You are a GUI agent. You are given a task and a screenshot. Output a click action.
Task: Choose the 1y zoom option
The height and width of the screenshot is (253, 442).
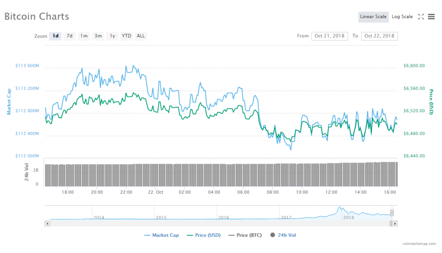(x=112, y=36)
